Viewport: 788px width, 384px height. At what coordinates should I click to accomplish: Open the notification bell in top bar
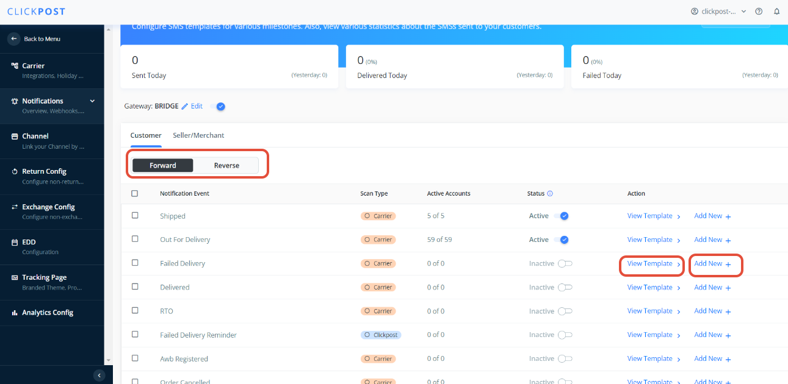(x=776, y=12)
